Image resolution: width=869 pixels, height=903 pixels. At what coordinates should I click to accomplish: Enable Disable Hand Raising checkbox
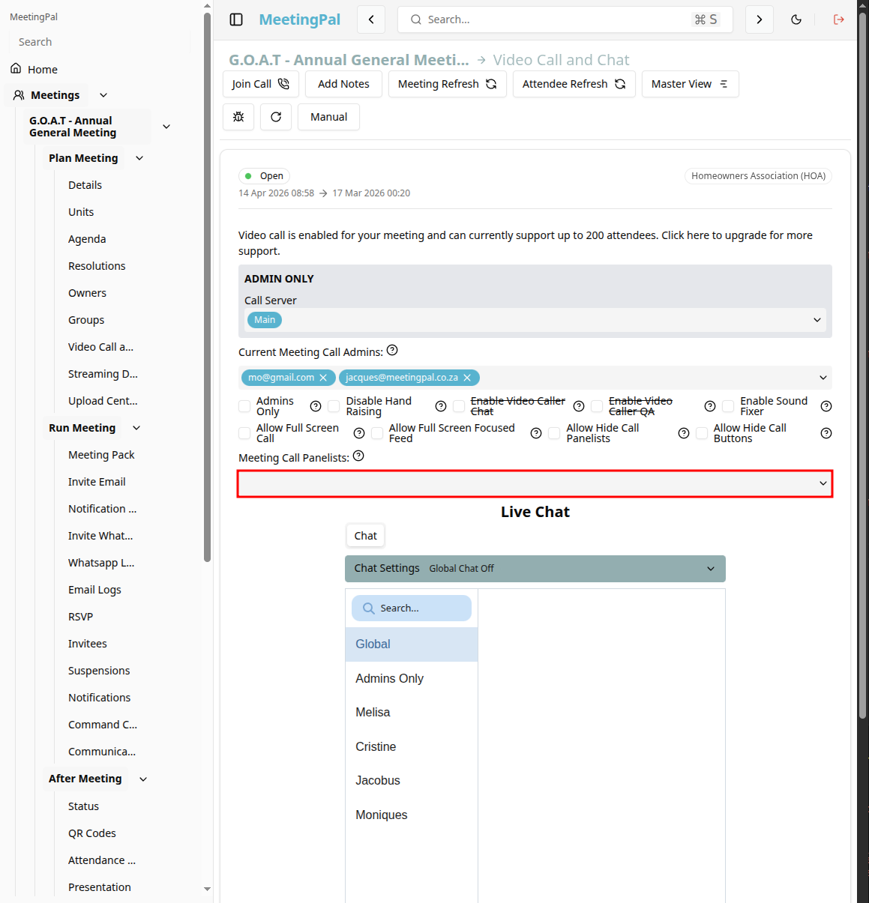coord(334,406)
